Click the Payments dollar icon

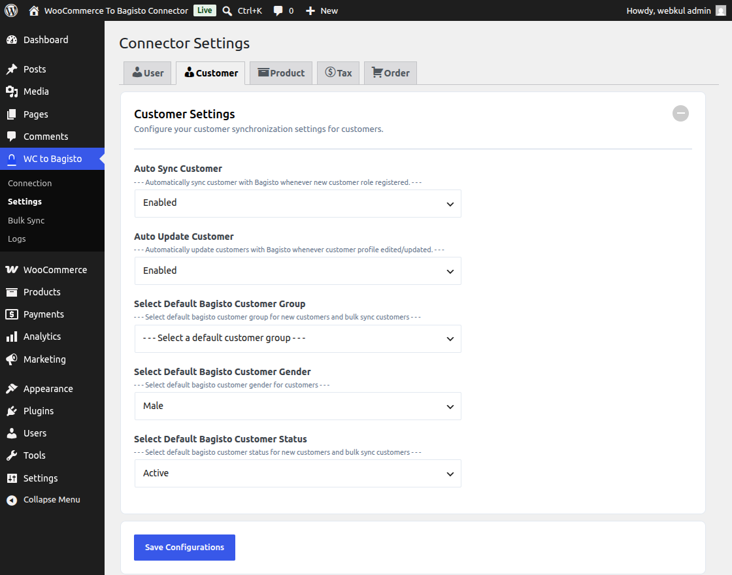click(12, 314)
